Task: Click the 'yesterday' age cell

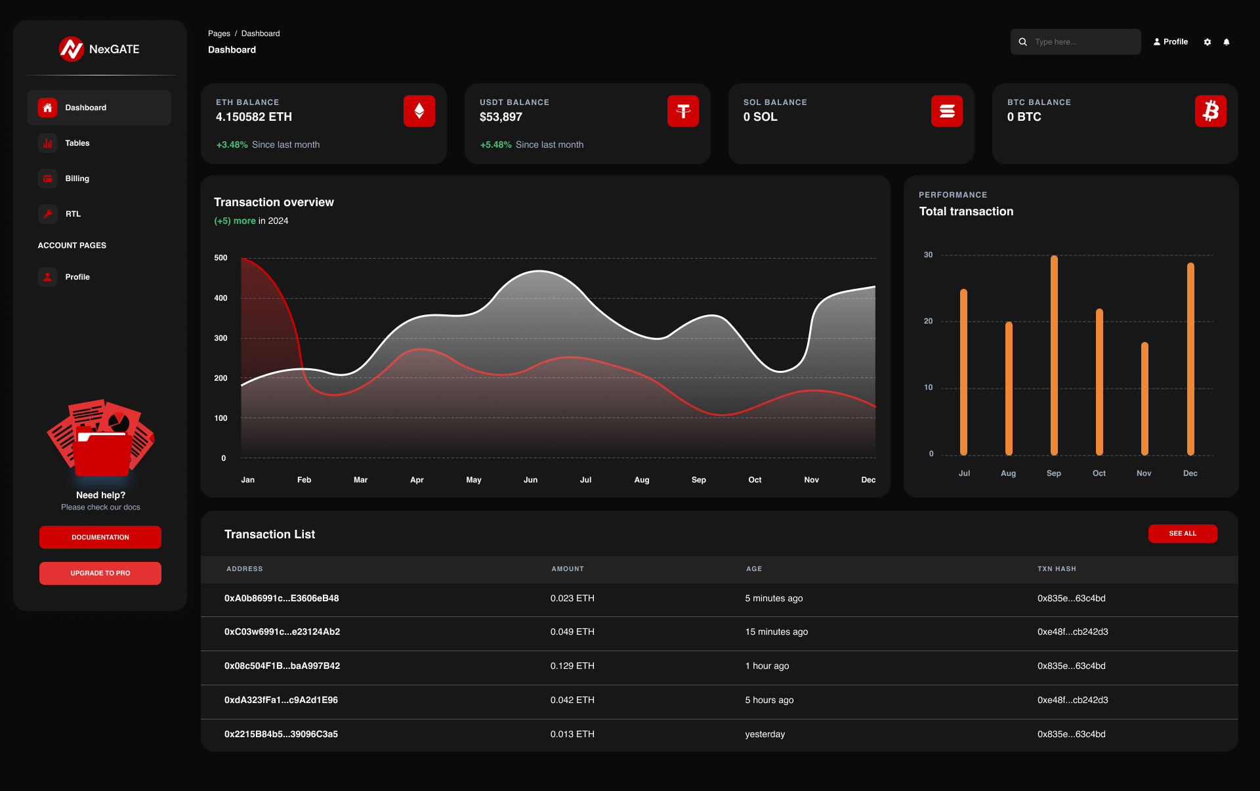Action: [x=765, y=734]
